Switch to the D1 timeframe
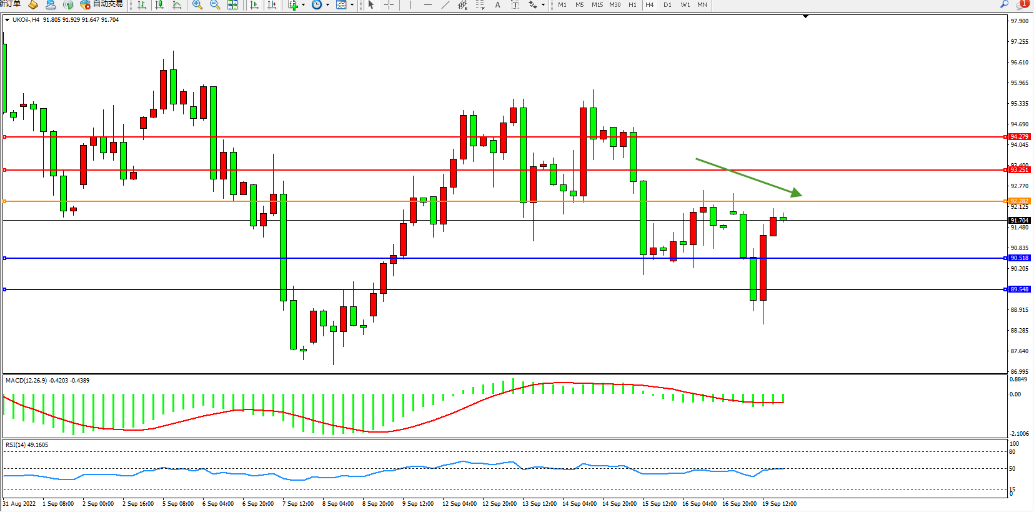The image size is (1034, 512). (667, 5)
